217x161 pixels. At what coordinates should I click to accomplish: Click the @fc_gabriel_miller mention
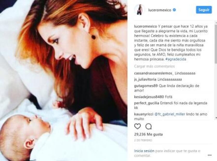point(170,114)
